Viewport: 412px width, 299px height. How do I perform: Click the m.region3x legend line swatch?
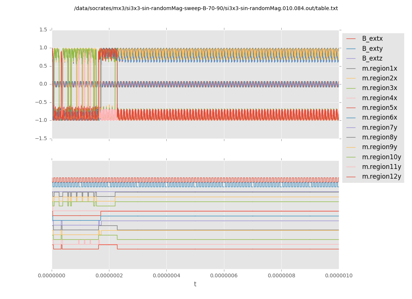click(x=351, y=88)
